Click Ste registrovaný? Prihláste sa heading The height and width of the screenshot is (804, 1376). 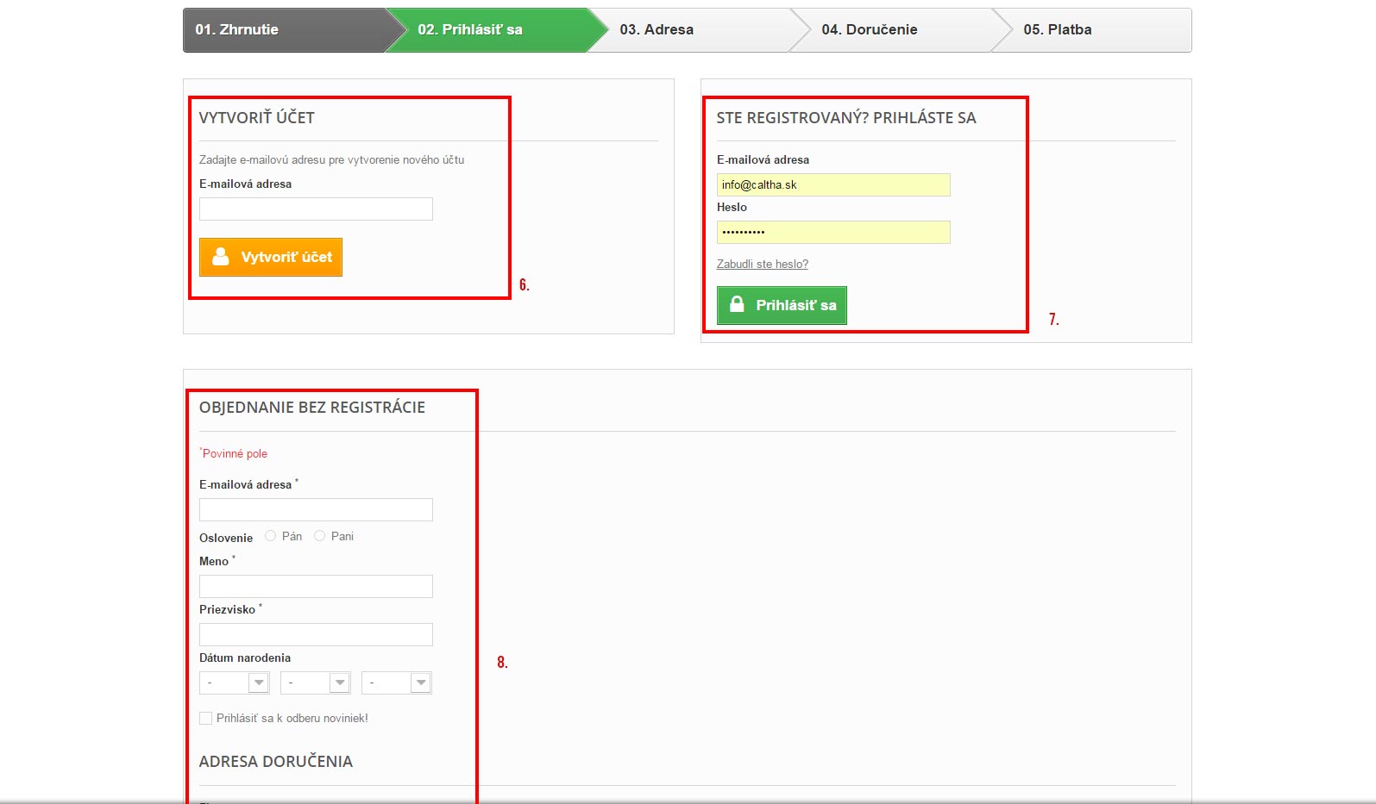(846, 118)
